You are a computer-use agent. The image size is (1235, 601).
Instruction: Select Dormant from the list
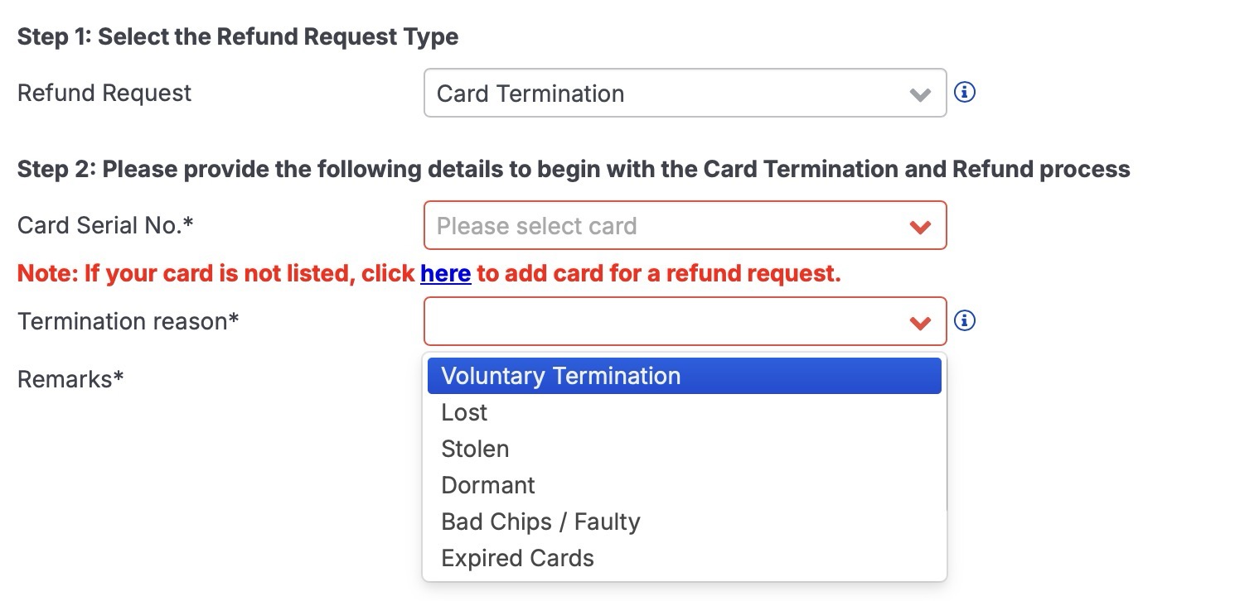tap(685, 485)
